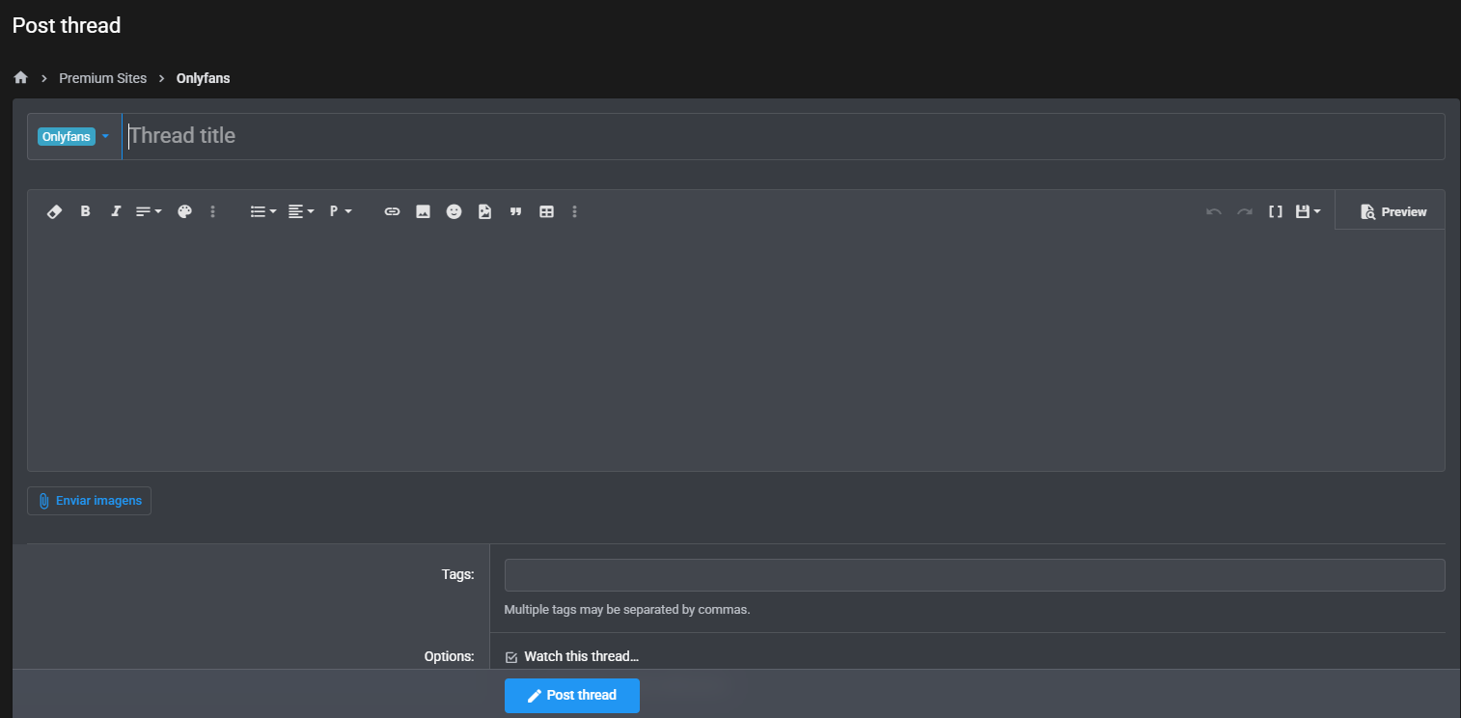1461x718 pixels.
Task: Expand the text alignment dropdown
Action: click(x=301, y=211)
